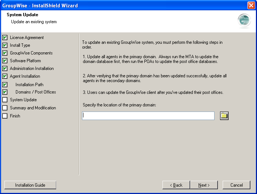Click the 'Update an existing system' subtitle
The image size is (257, 194).
[x=34, y=22]
